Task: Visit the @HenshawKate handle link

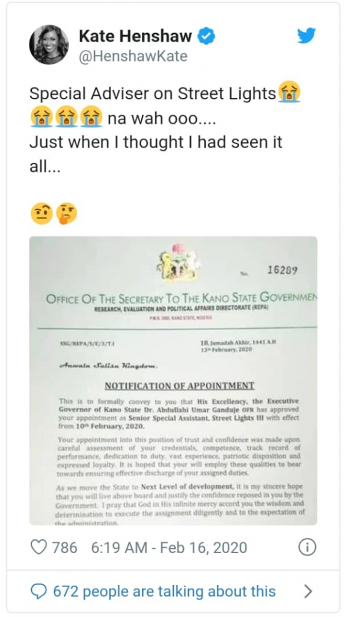Action: coord(133,56)
